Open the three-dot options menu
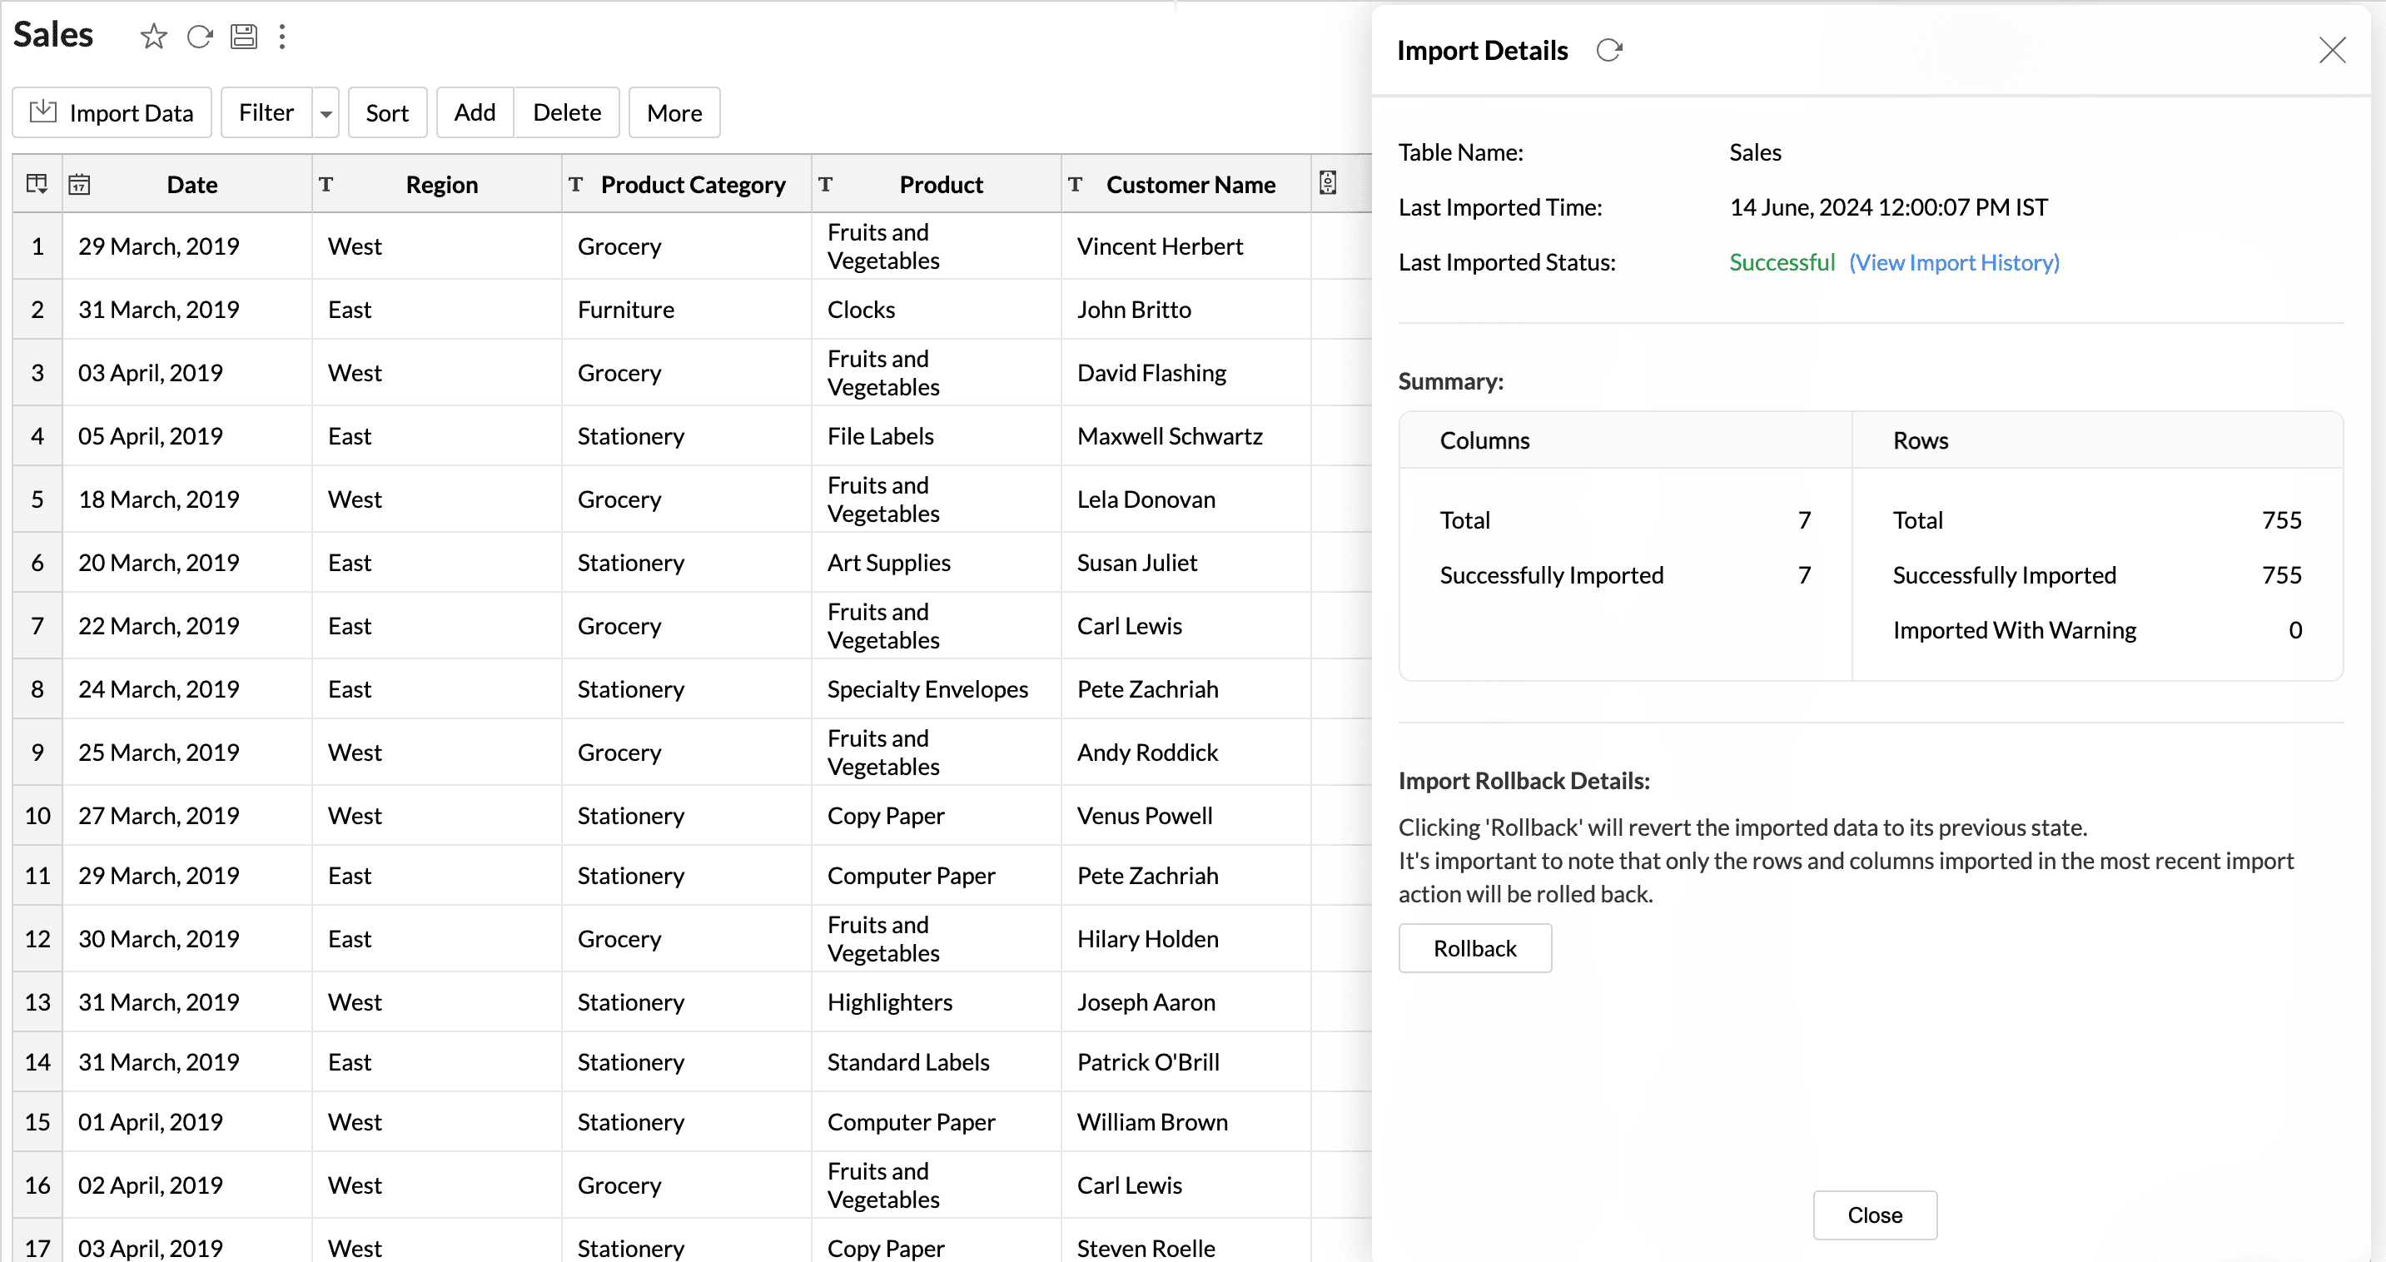 coord(282,37)
